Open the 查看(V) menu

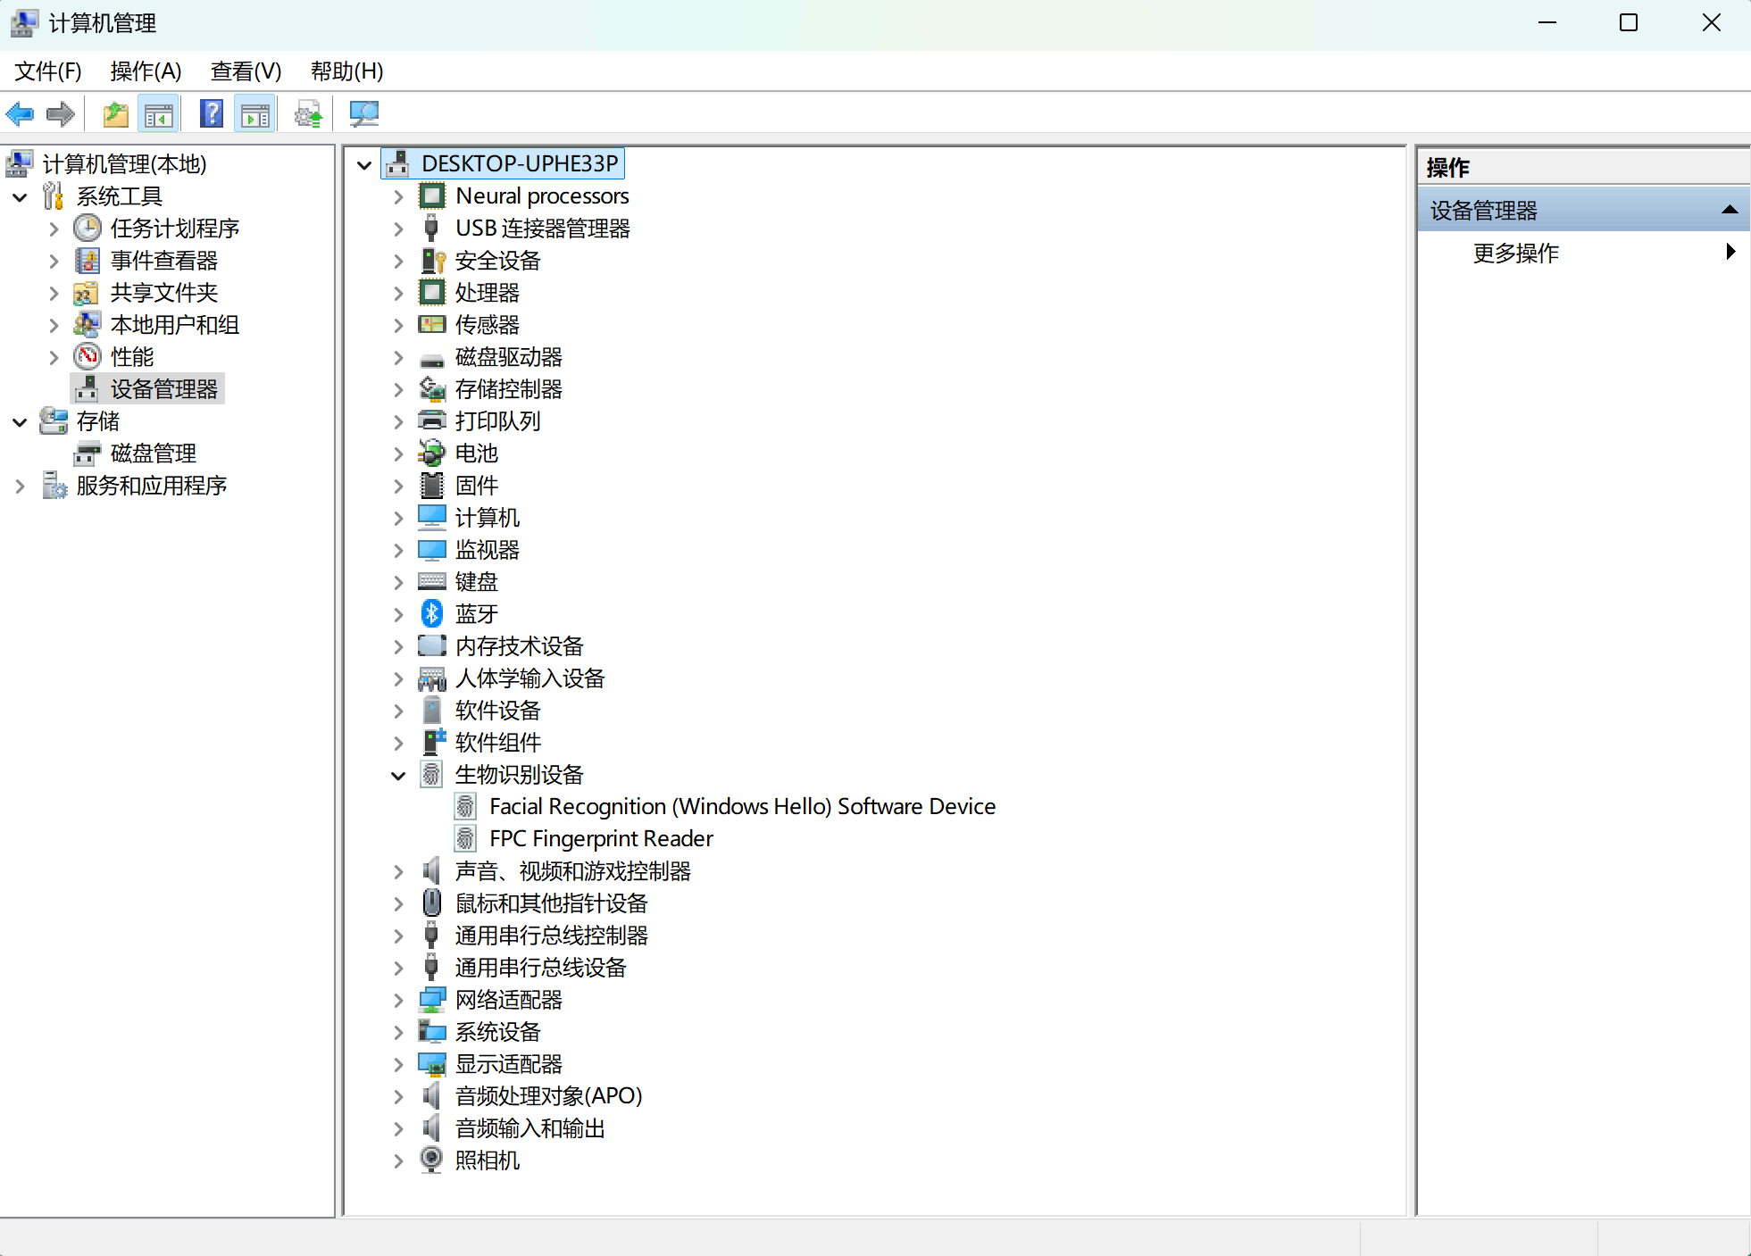pyautogui.click(x=246, y=71)
